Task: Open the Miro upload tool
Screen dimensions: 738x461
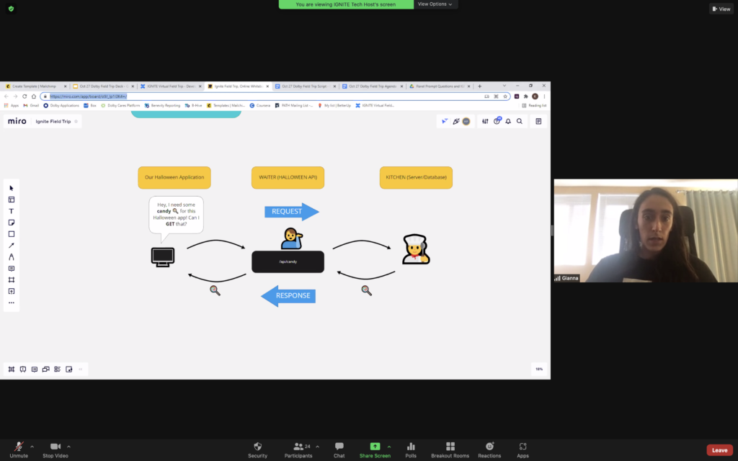Action: pyautogui.click(x=12, y=291)
